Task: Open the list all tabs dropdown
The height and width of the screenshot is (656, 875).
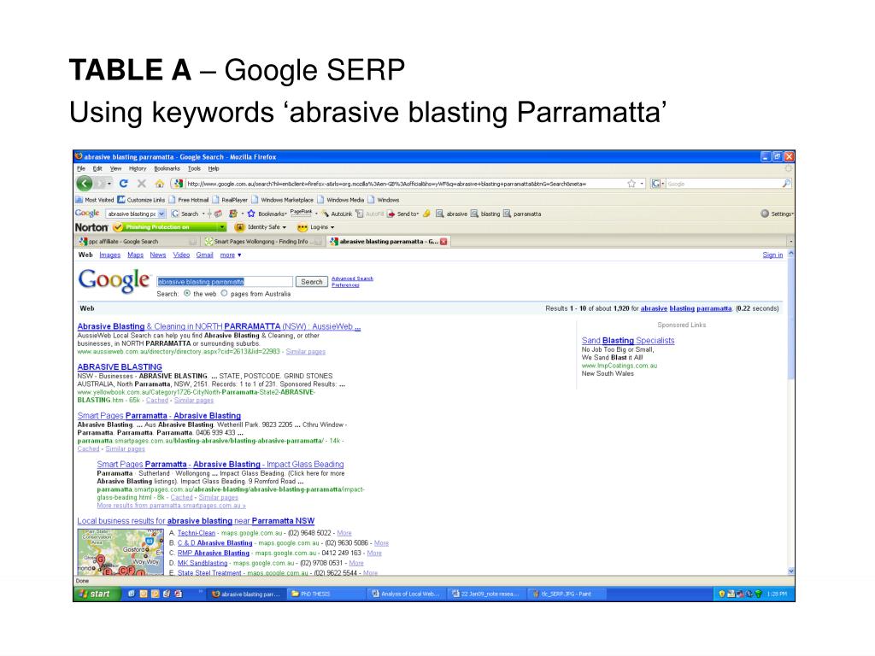Action: coord(790,242)
